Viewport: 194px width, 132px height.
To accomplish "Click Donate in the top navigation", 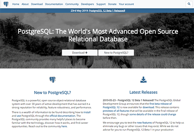I will 112,4.
